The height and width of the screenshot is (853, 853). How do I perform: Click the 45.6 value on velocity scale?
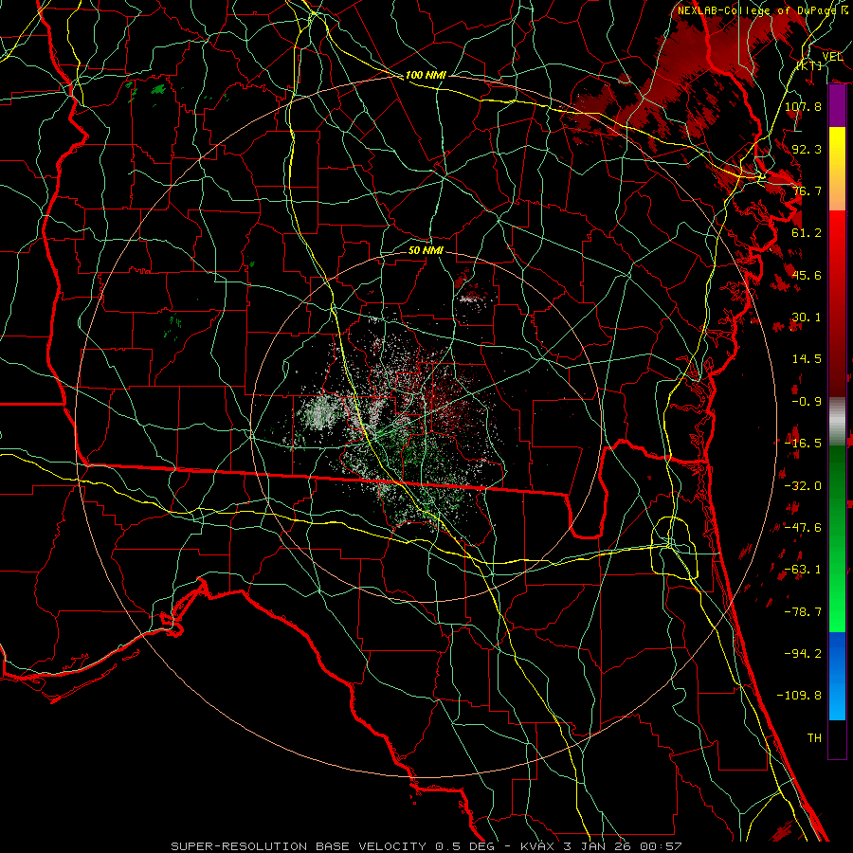[x=807, y=275]
